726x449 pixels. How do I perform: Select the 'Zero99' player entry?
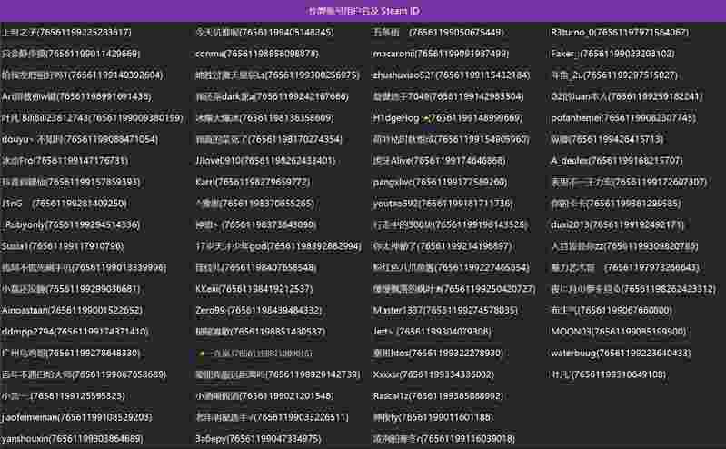(x=258, y=311)
